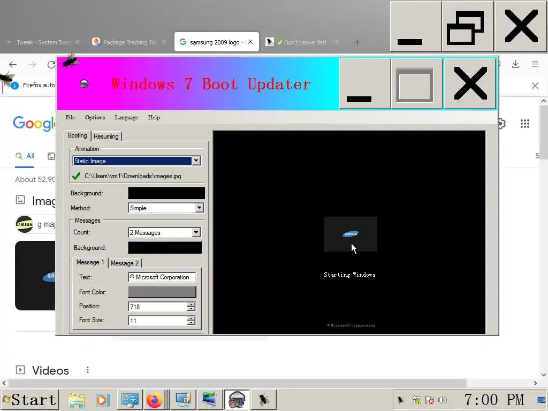The image size is (548, 411).
Task: Click the Samsung logo in boot preview
Action: (x=351, y=234)
